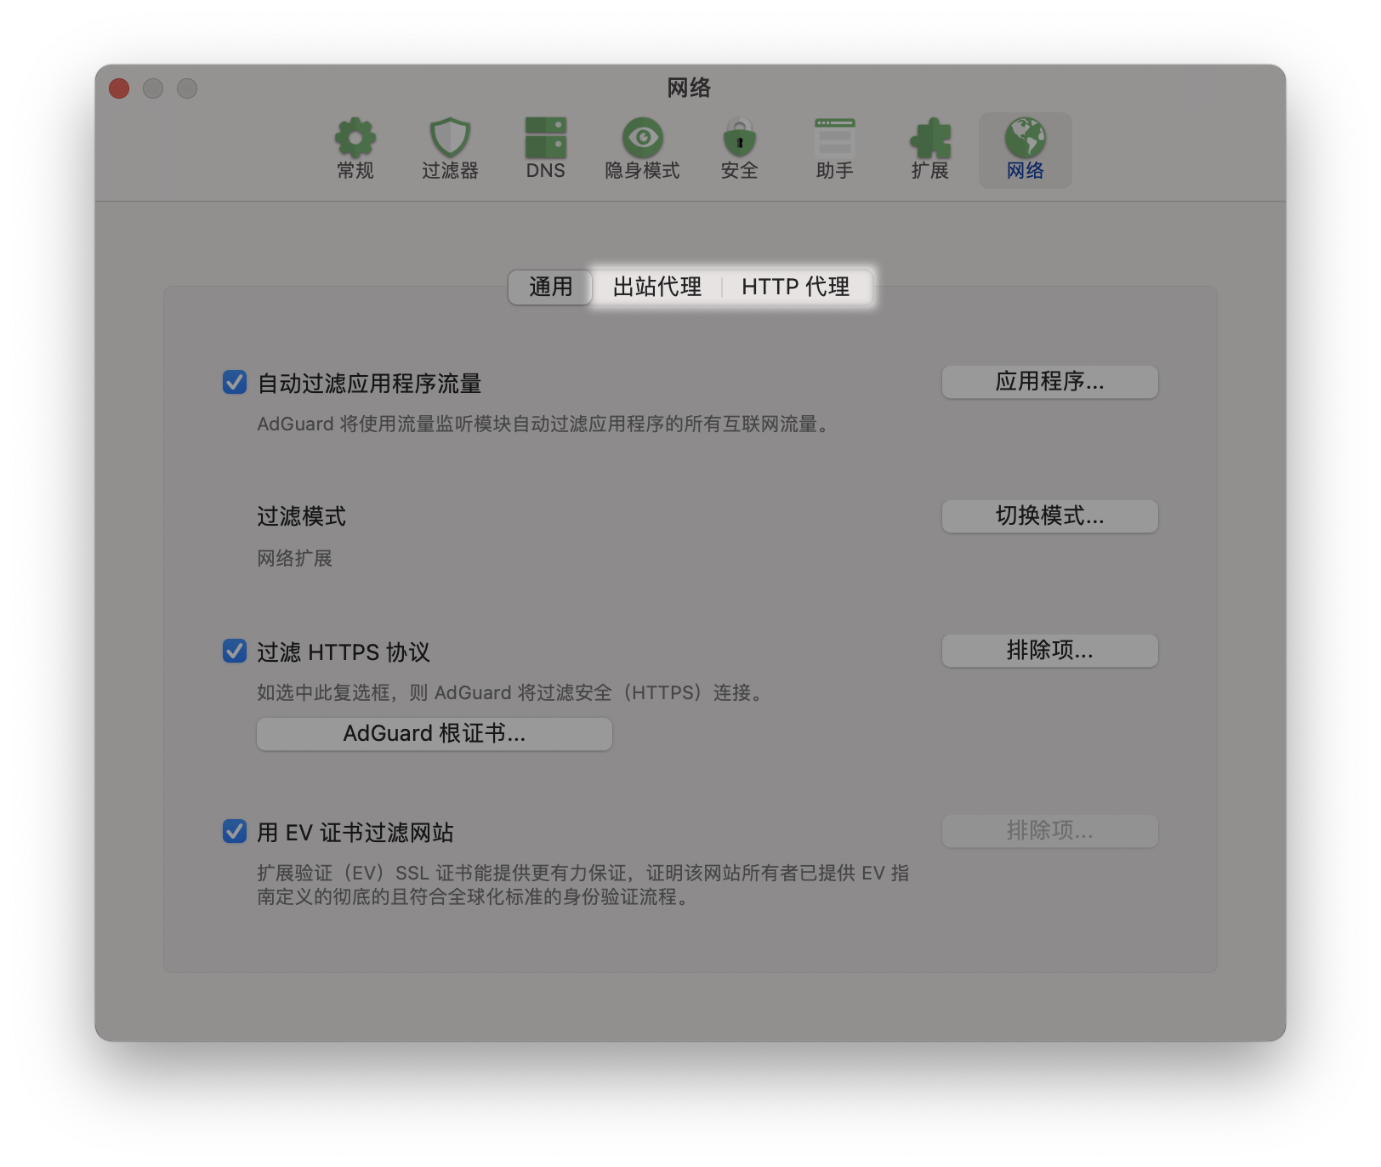Click the 网络扩展 mode value text
Screen dimensions: 1381x1167
[294, 558]
